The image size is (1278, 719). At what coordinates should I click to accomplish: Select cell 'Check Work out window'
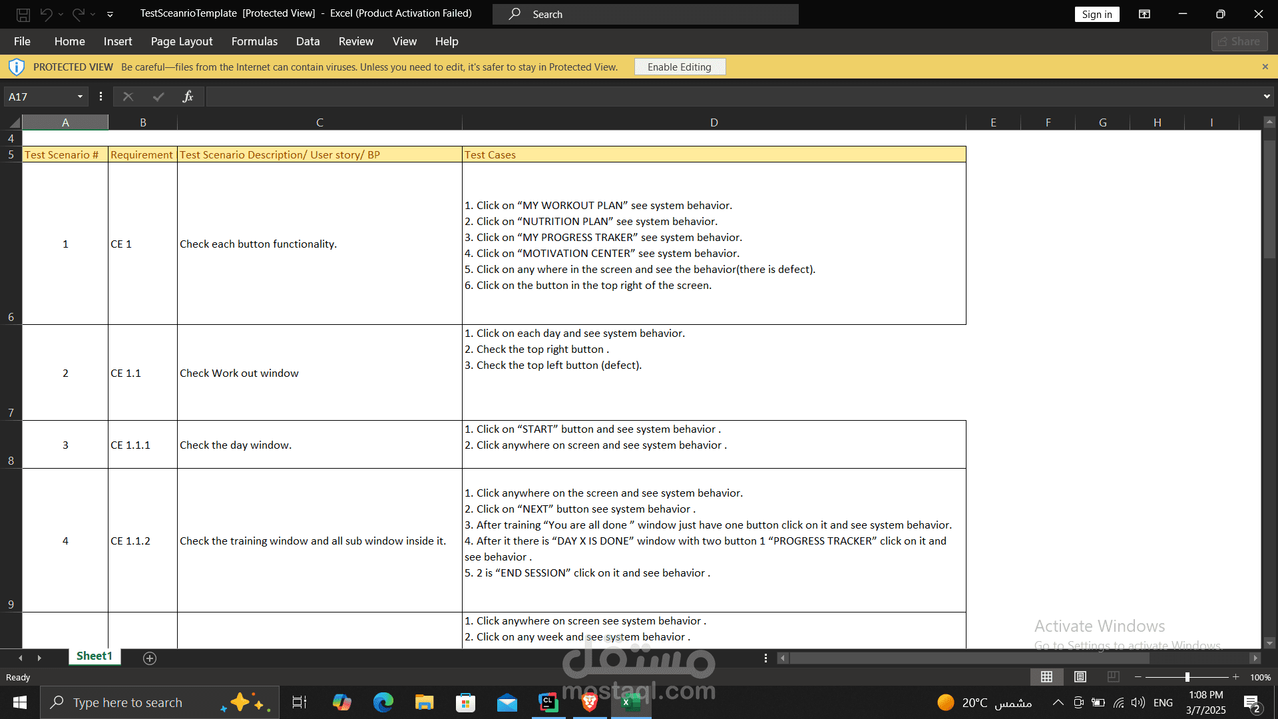pos(319,373)
